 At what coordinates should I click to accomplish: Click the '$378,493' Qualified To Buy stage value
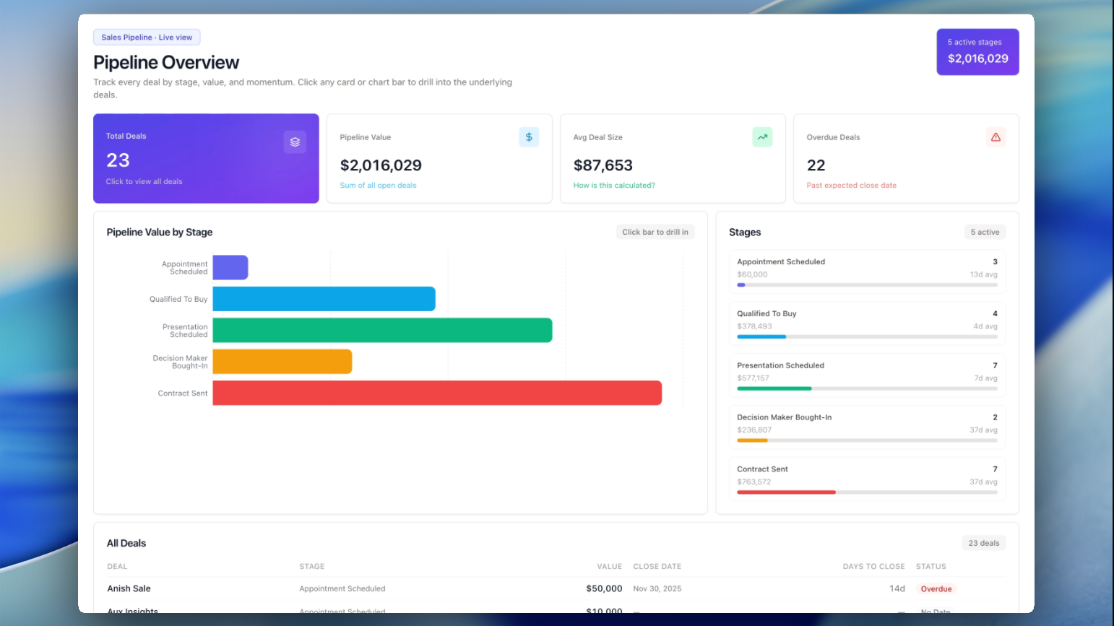click(754, 326)
